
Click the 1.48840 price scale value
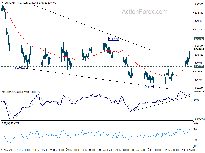tap(199, 12)
